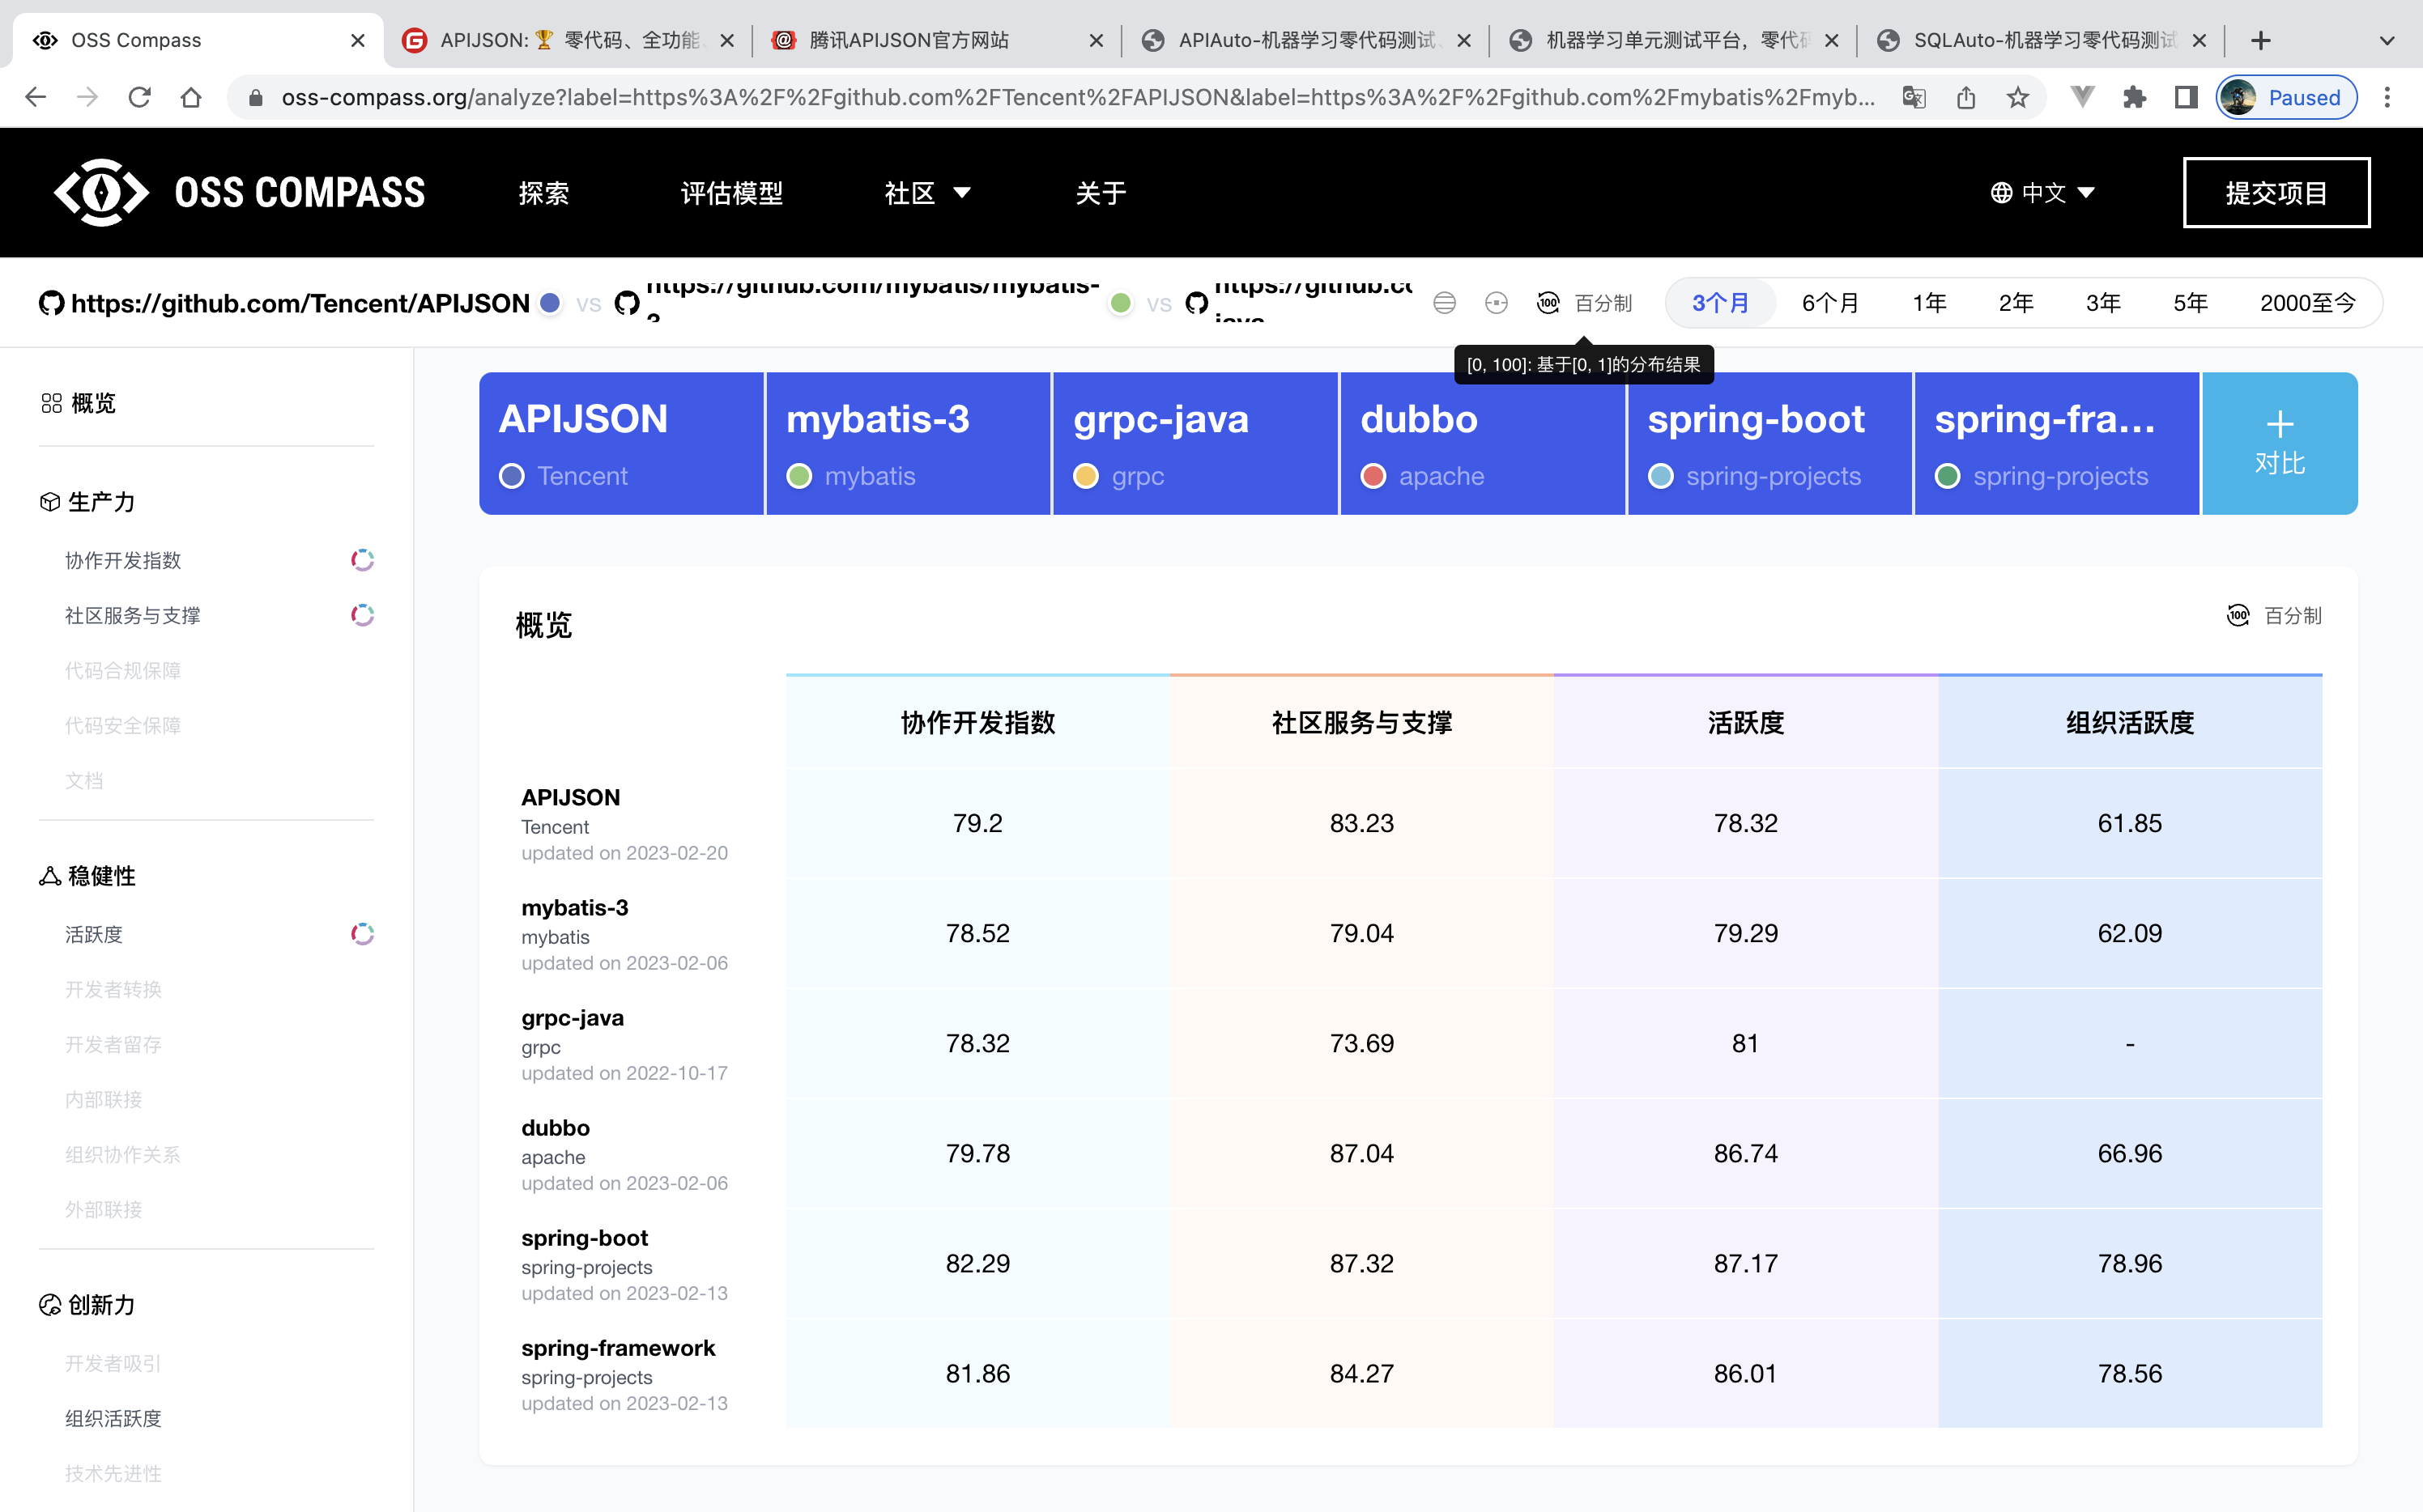This screenshot has height=1512, width=2423.
Task: Click loading ring beside 协作开发指数
Action: (362, 560)
